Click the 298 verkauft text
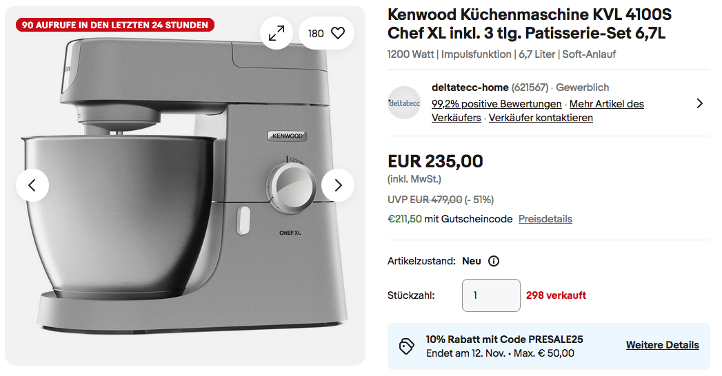722x376 pixels. pos(556,295)
